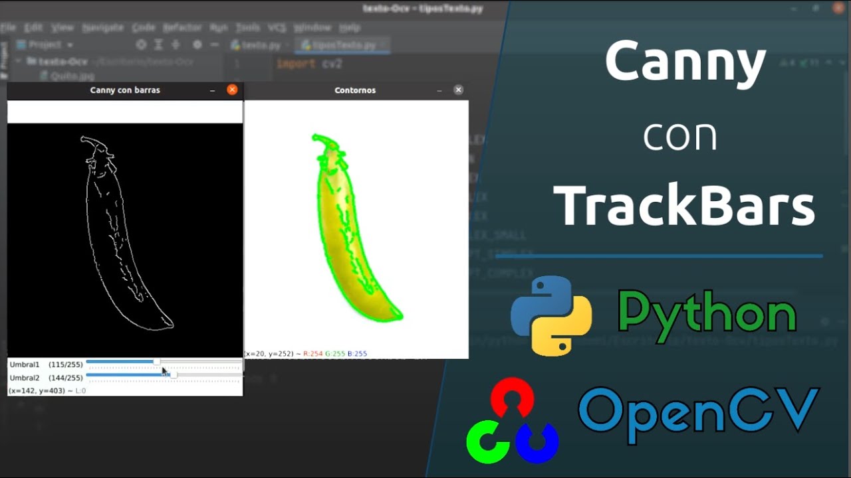The height and width of the screenshot is (478, 851).
Task: Open the View menu in PyCharm
Action: 62,28
